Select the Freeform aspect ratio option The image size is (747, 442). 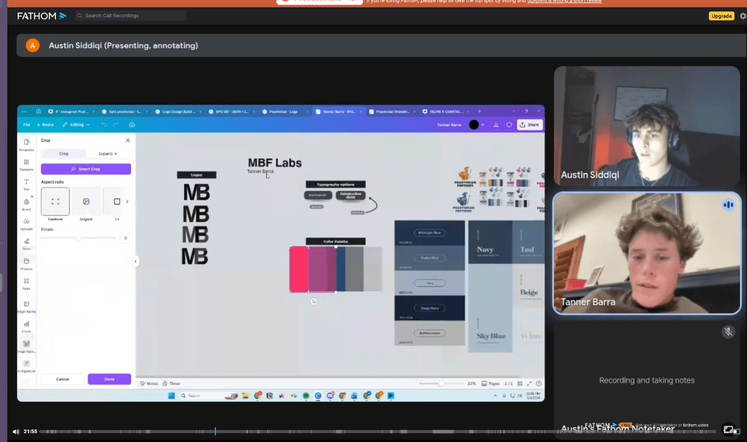point(55,201)
